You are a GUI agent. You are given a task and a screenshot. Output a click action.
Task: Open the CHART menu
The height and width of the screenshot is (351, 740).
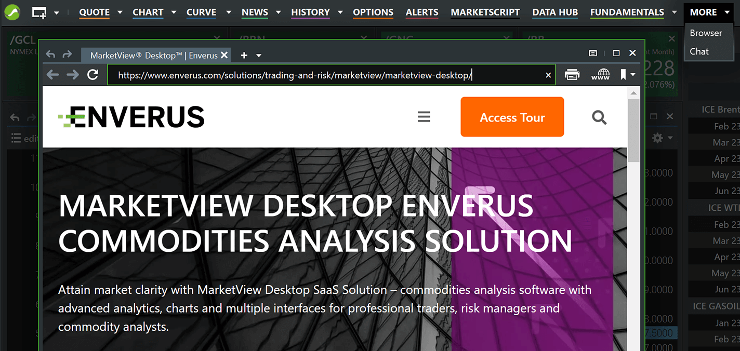coord(148,12)
